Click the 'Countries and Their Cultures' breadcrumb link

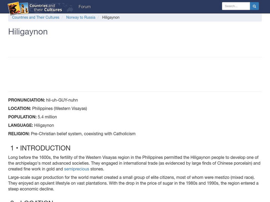[x=35, y=18]
